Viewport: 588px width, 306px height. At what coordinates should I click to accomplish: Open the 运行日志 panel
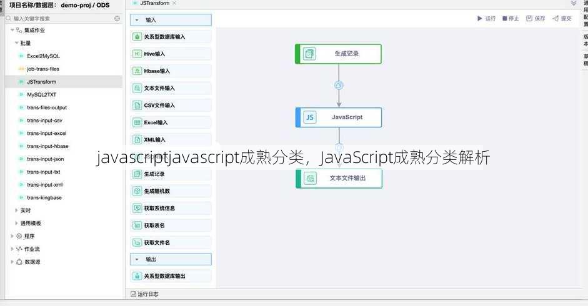[144, 294]
